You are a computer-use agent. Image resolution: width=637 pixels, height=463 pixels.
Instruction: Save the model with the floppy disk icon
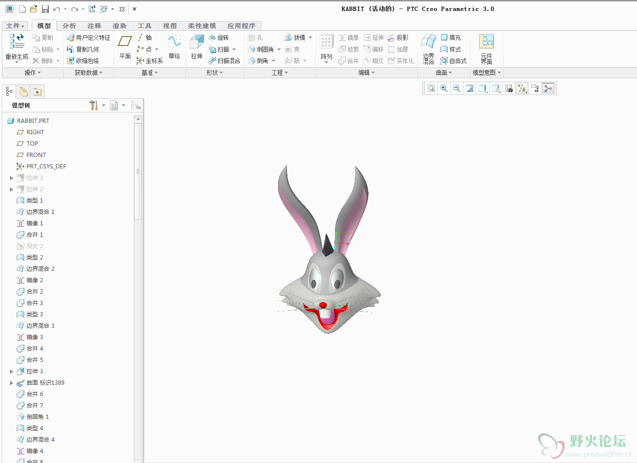45,9
